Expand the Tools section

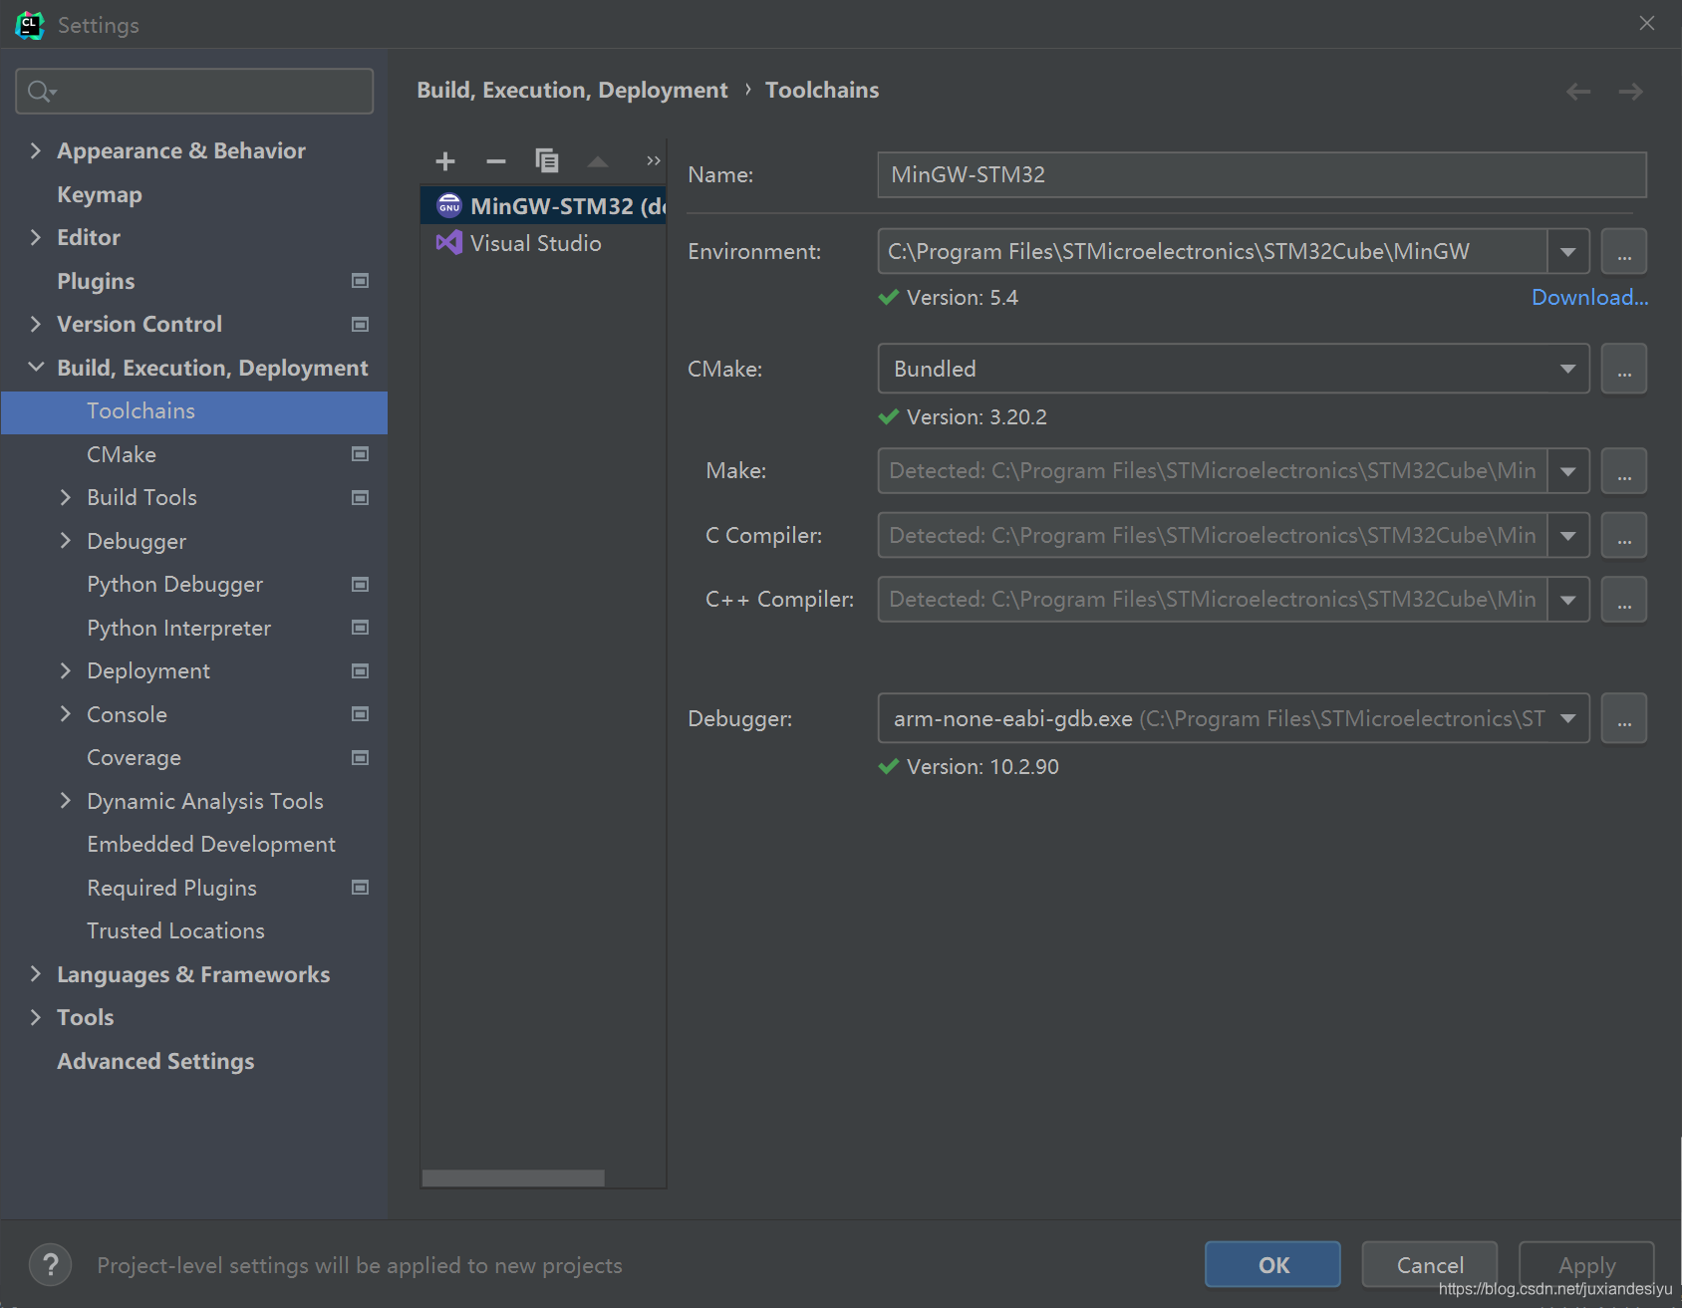pyautogui.click(x=36, y=1017)
